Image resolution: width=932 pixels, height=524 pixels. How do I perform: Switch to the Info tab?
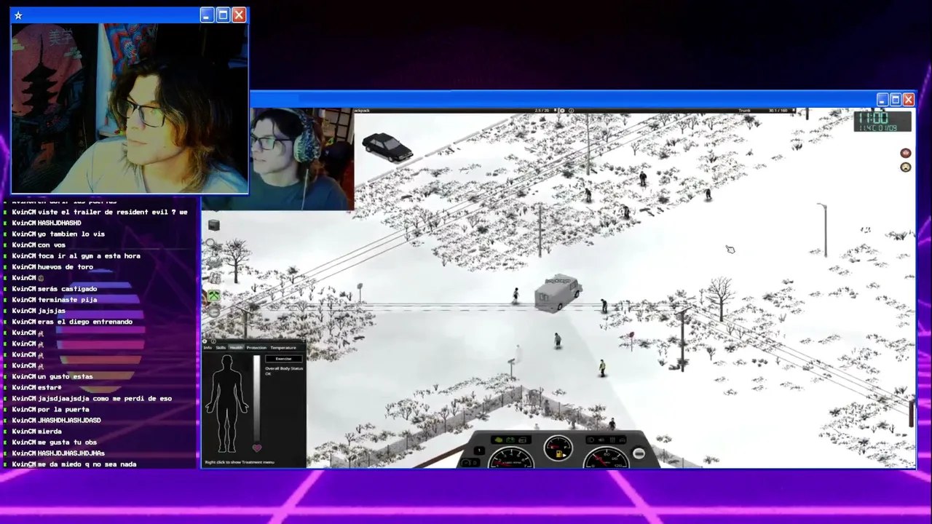[x=208, y=348]
